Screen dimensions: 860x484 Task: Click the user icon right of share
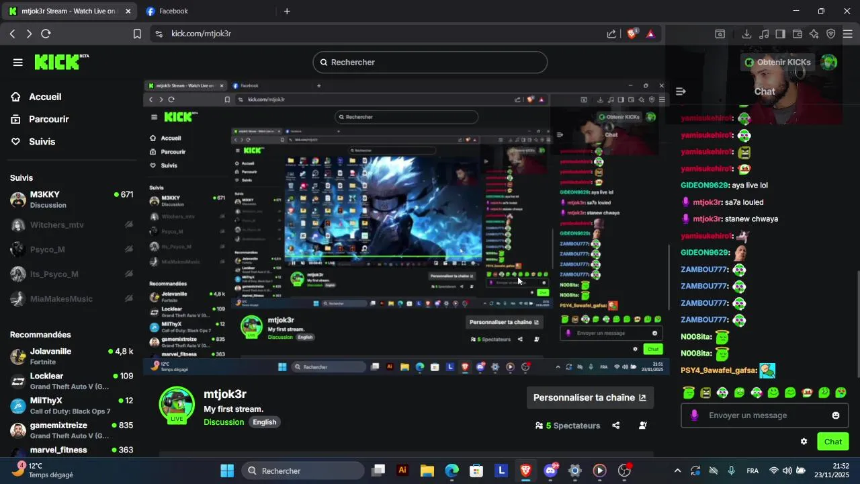643,426
